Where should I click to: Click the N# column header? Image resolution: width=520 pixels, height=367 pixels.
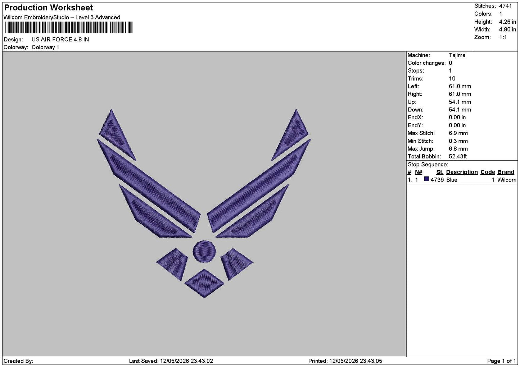[419, 172]
